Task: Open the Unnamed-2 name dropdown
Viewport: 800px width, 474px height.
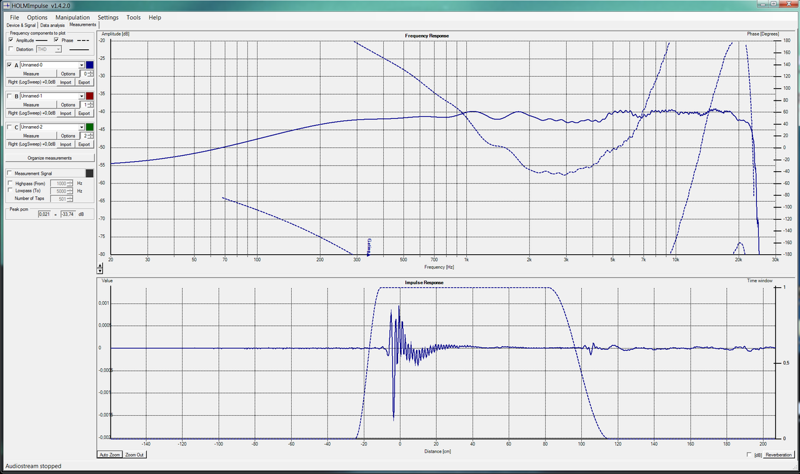Action: [x=81, y=127]
